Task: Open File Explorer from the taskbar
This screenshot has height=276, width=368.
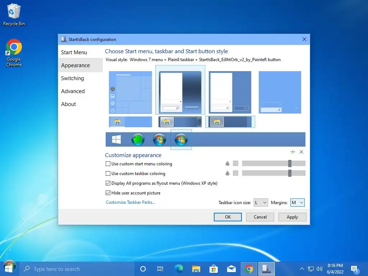Action: [x=196, y=269]
